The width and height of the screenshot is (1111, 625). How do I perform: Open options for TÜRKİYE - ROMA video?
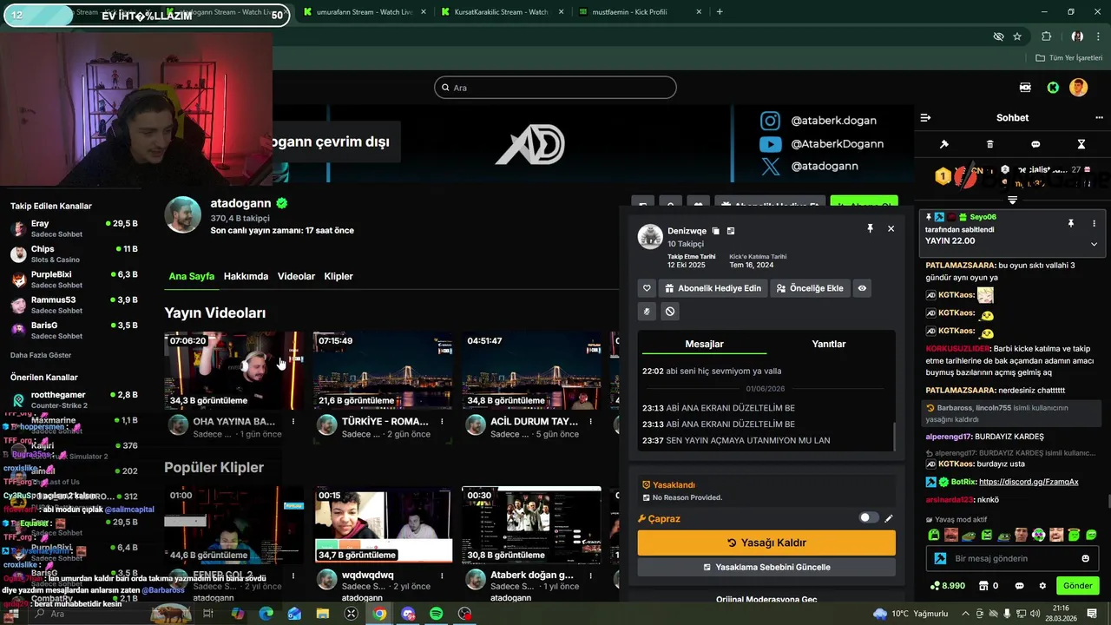[442, 421]
